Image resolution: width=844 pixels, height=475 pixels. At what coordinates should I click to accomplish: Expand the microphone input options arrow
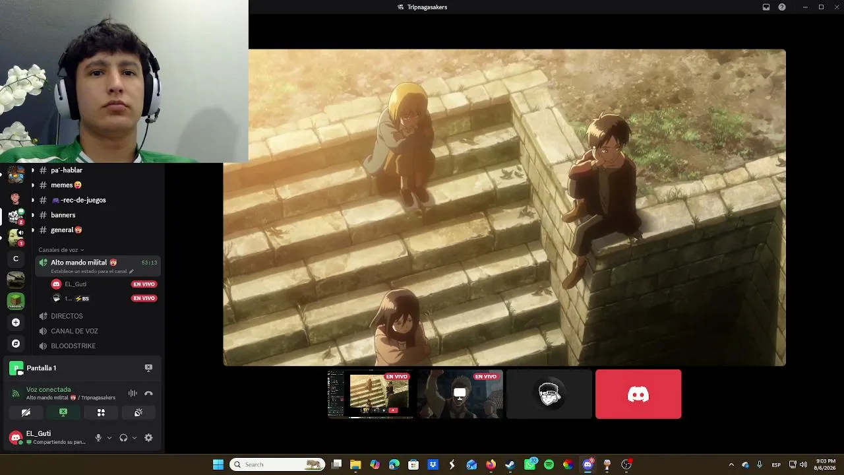[109, 437]
